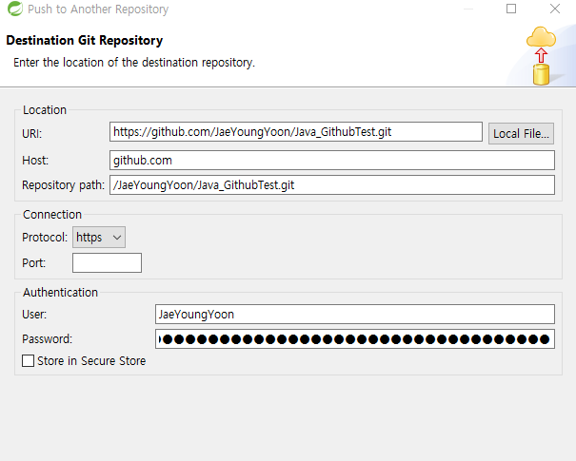Open the Protocol https dropdown
This screenshot has width=576, height=461.
click(99, 238)
